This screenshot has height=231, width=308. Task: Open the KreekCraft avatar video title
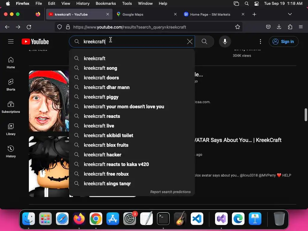[238, 140]
